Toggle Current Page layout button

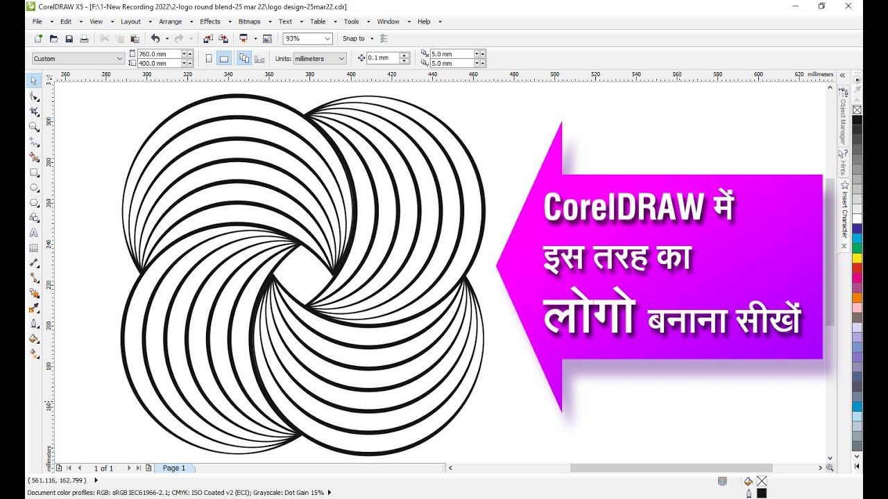[259, 59]
